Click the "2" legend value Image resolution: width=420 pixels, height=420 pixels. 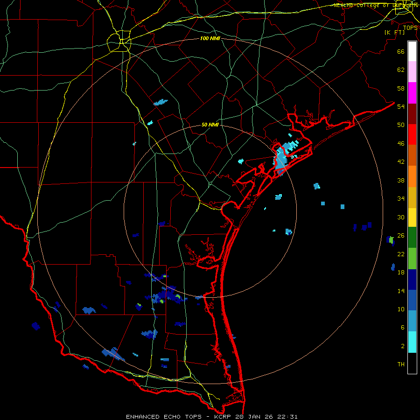(403, 346)
